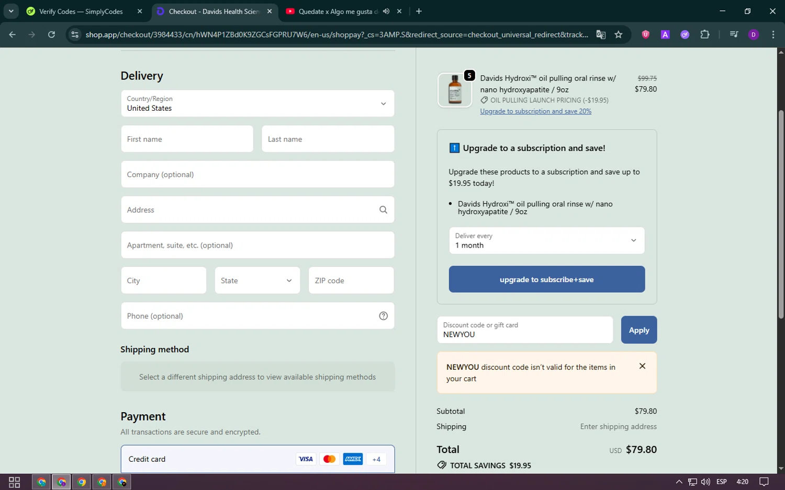Open the Extensions puzzle icon

tap(705, 34)
